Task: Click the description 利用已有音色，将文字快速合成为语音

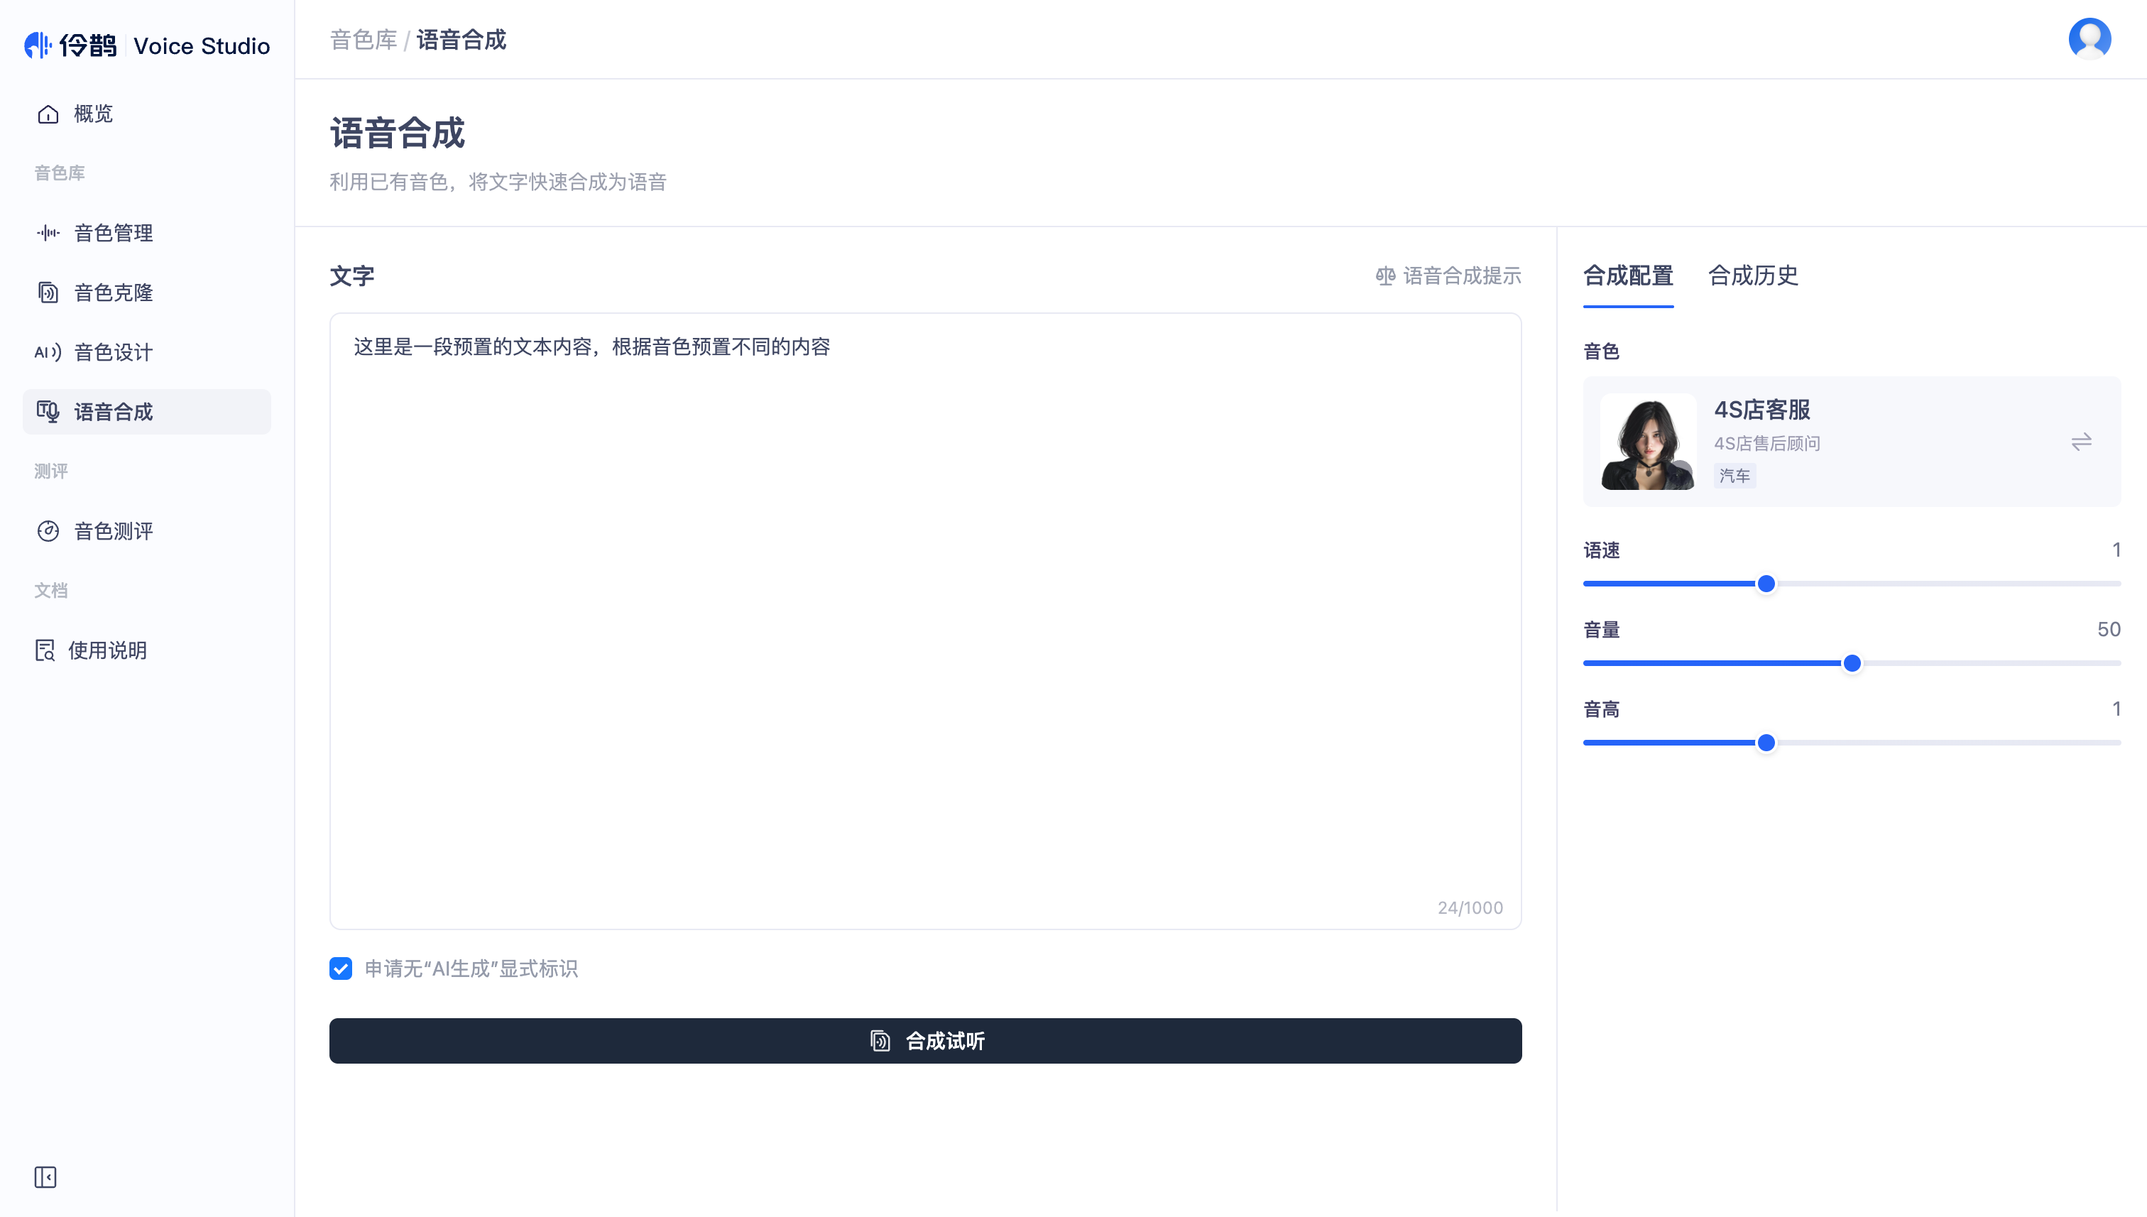Action: [498, 182]
